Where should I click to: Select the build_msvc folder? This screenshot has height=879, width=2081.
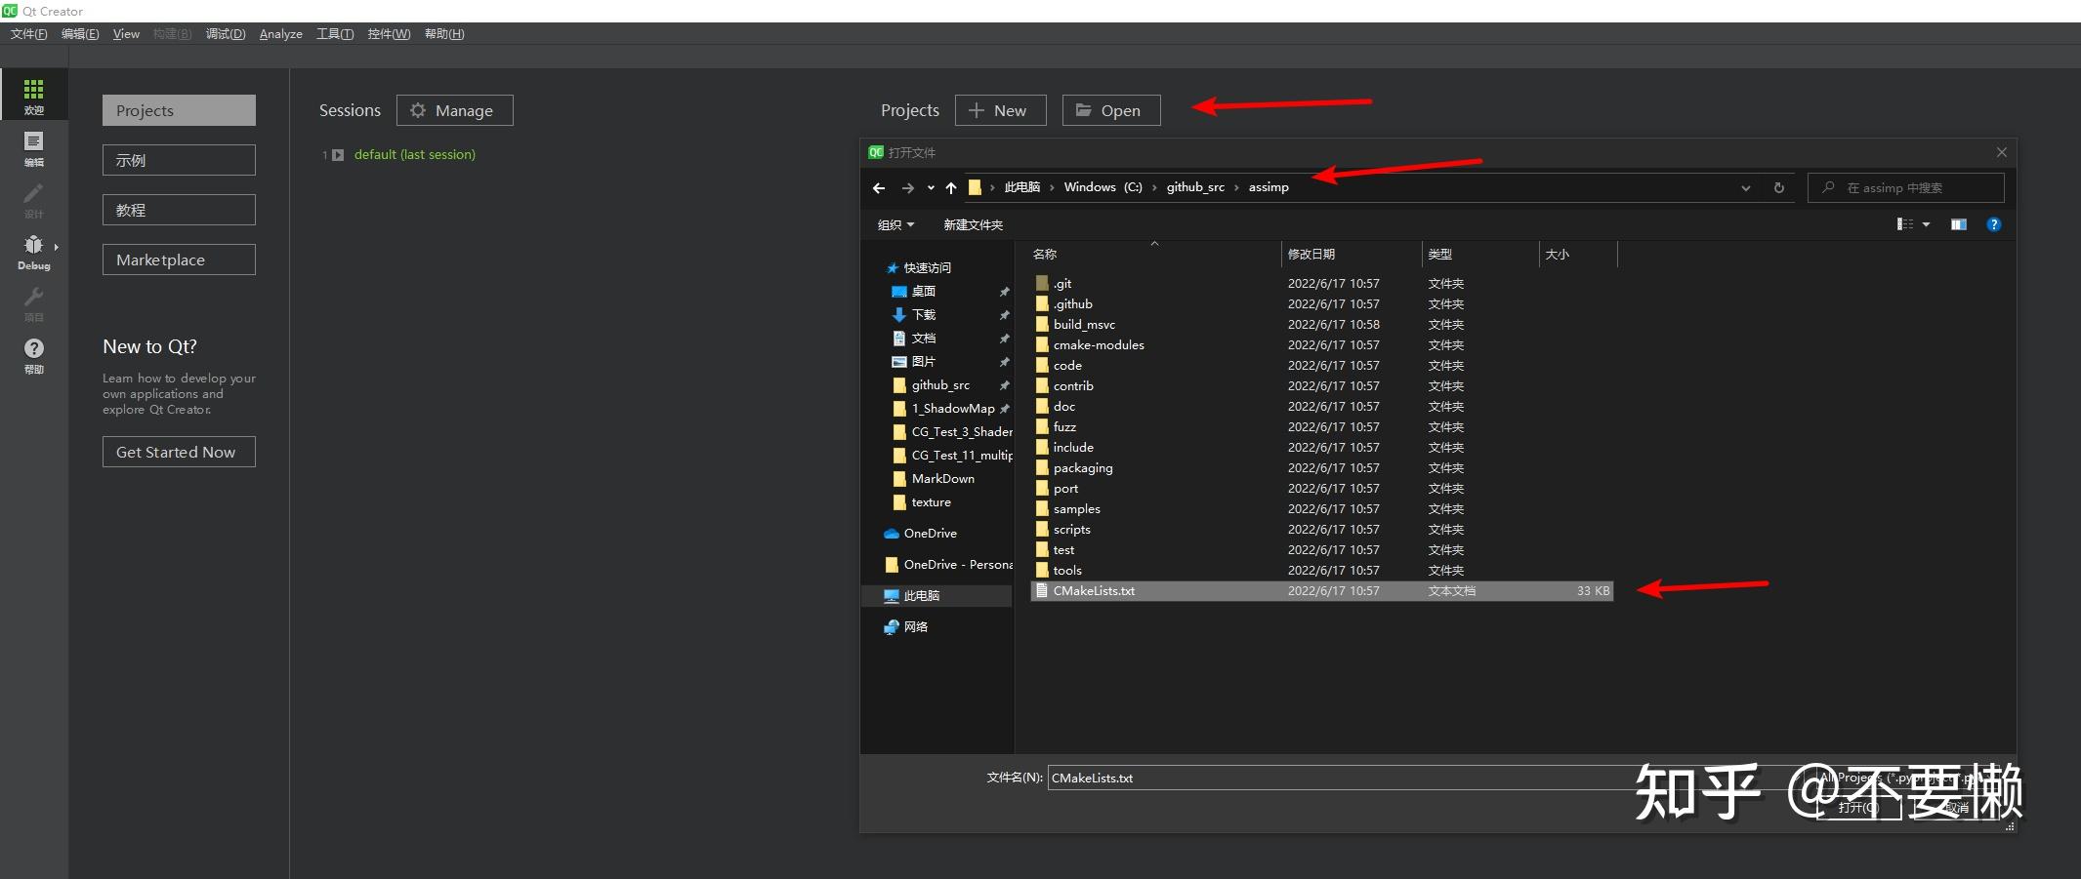click(x=1084, y=324)
